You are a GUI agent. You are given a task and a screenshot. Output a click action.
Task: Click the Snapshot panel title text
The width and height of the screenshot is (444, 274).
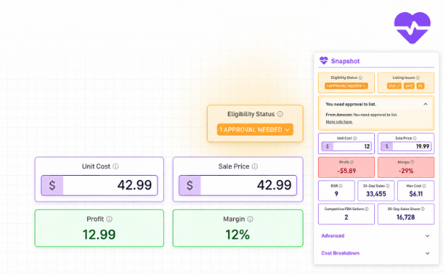click(x=345, y=61)
